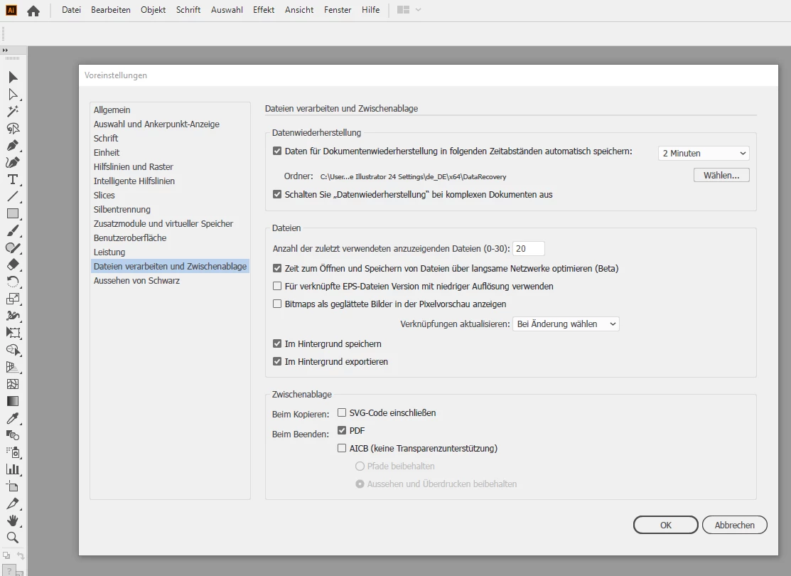Swap fill and stroke colors icon
The height and width of the screenshot is (576, 791).
21,556
